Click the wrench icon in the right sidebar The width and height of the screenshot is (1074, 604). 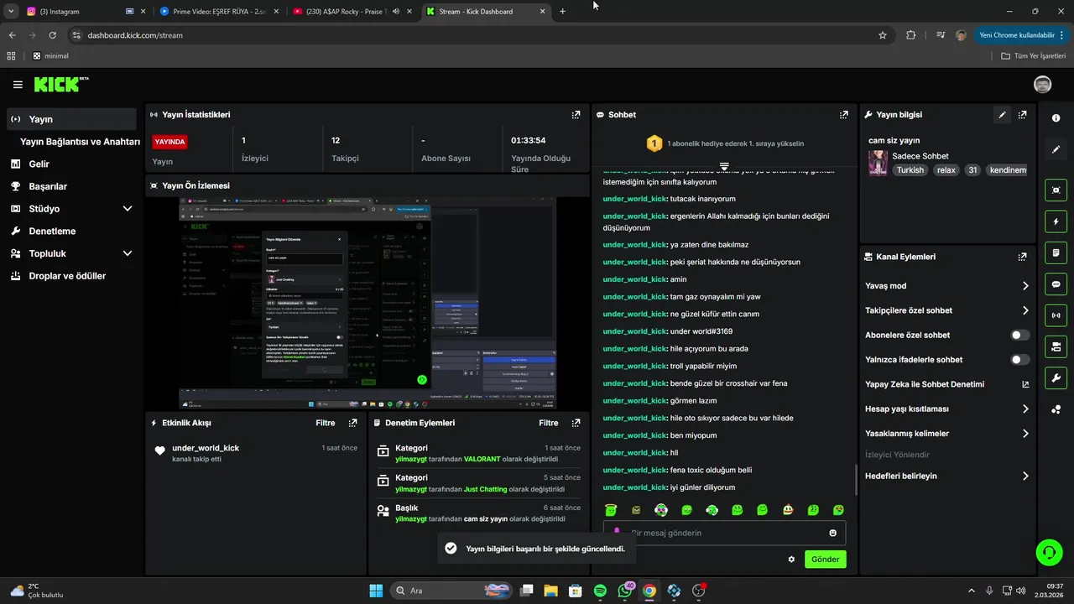(1056, 377)
